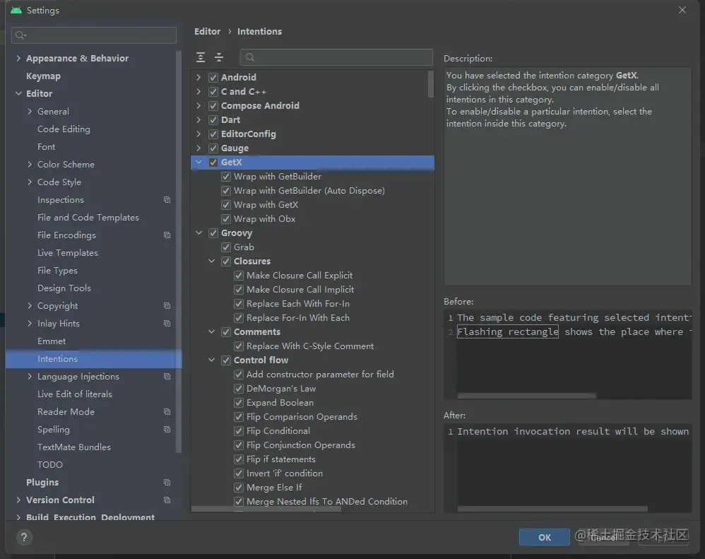This screenshot has width=705, height=559.
Task: Toggle the EditorConfig category checkbox
Action: [213, 134]
